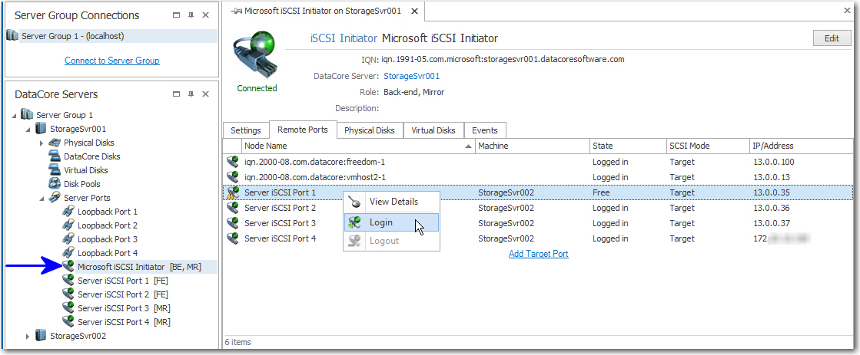
Task: Select the Remote Ports tab
Action: pyautogui.click(x=303, y=130)
